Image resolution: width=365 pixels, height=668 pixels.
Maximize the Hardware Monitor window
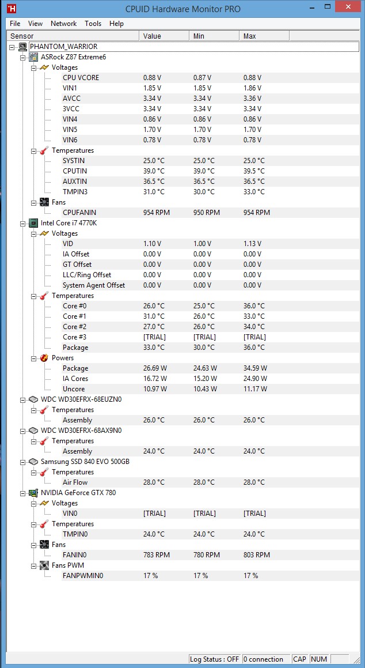[327, 7]
